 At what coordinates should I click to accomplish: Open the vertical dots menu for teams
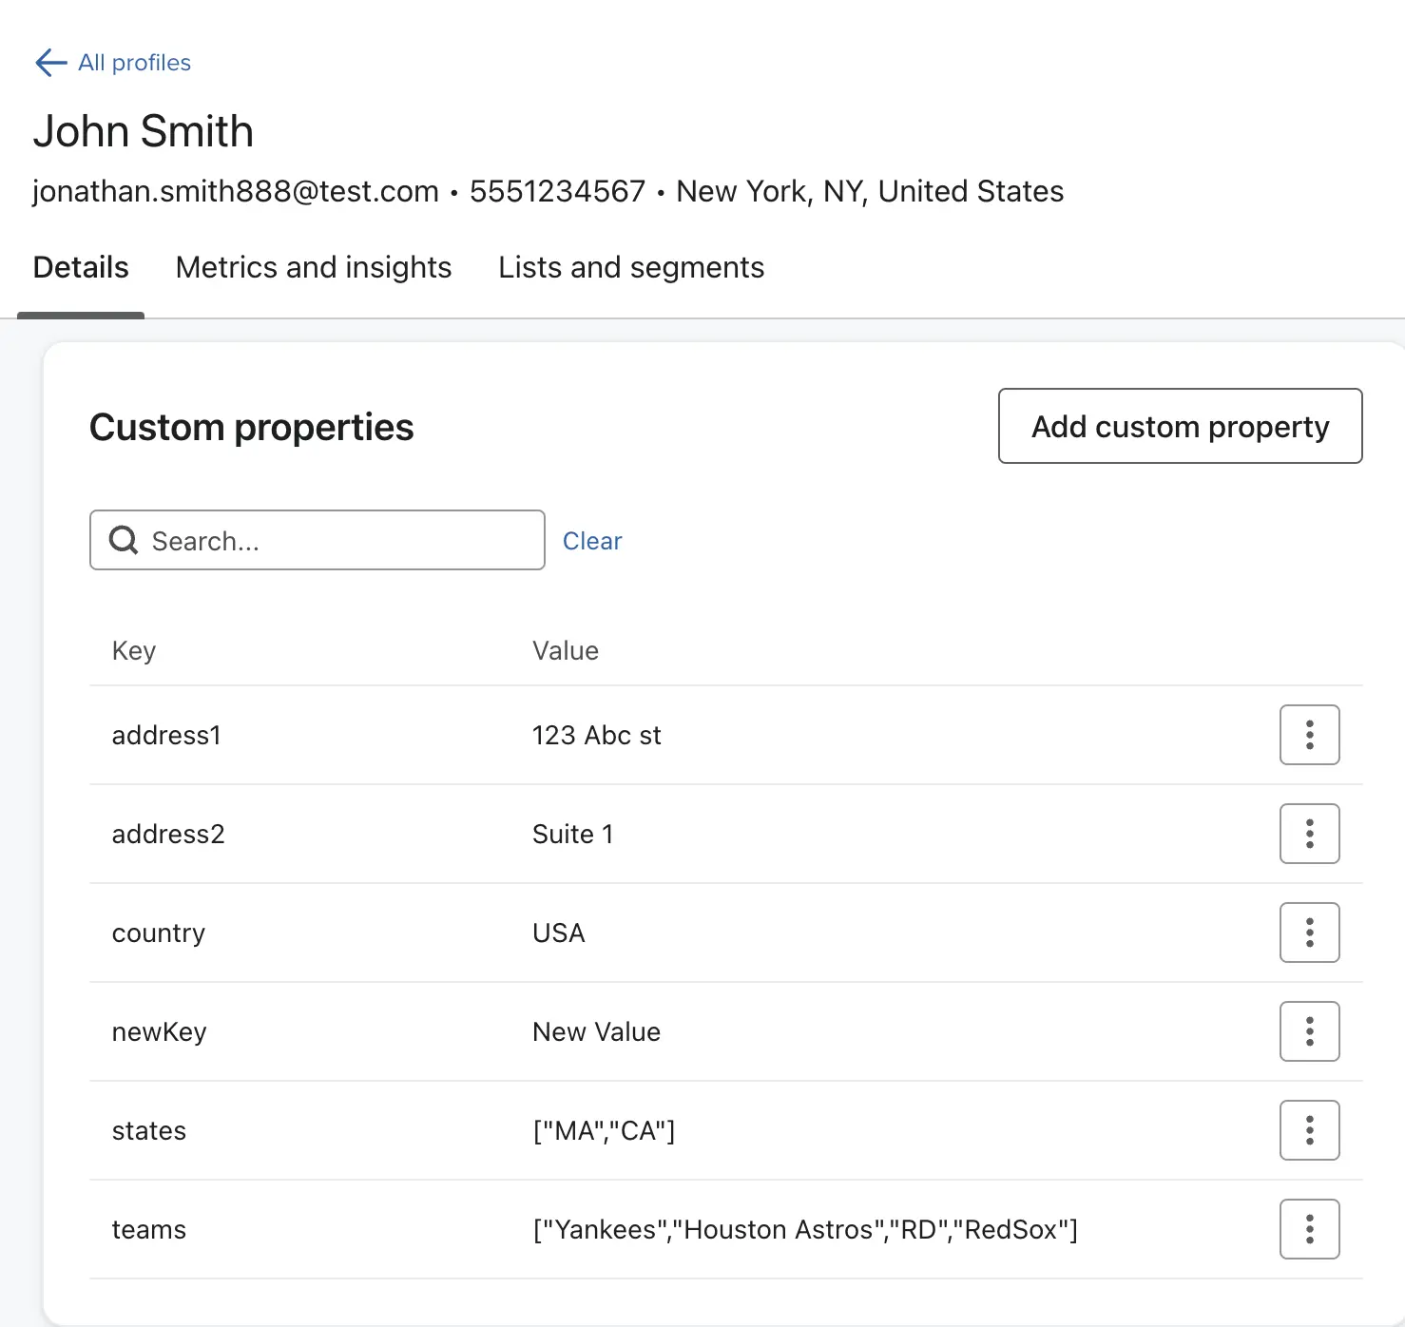click(1309, 1229)
